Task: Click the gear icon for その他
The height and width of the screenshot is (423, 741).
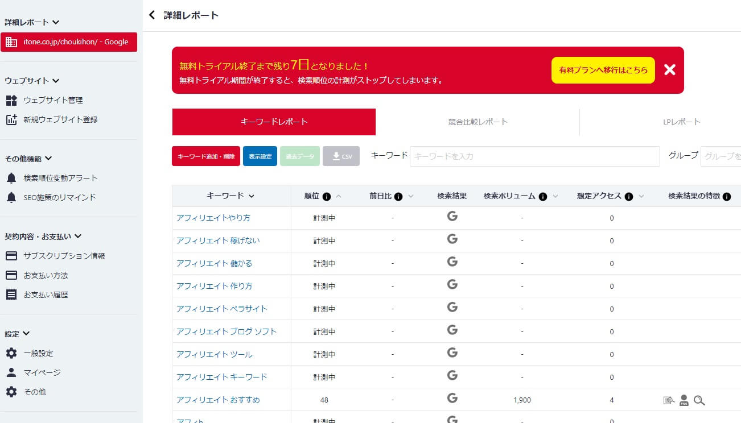Action: 11,392
